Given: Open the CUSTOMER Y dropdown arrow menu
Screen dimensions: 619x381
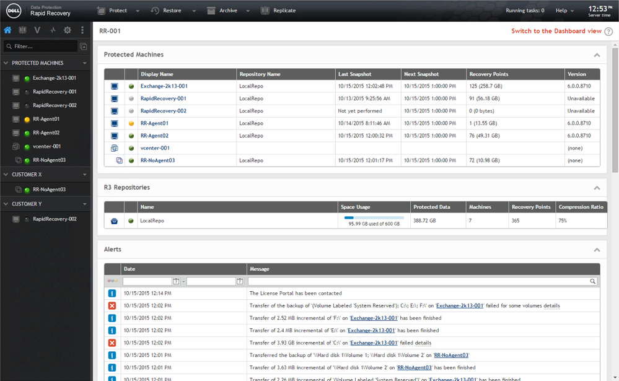Looking at the screenshot, I should click(x=84, y=204).
